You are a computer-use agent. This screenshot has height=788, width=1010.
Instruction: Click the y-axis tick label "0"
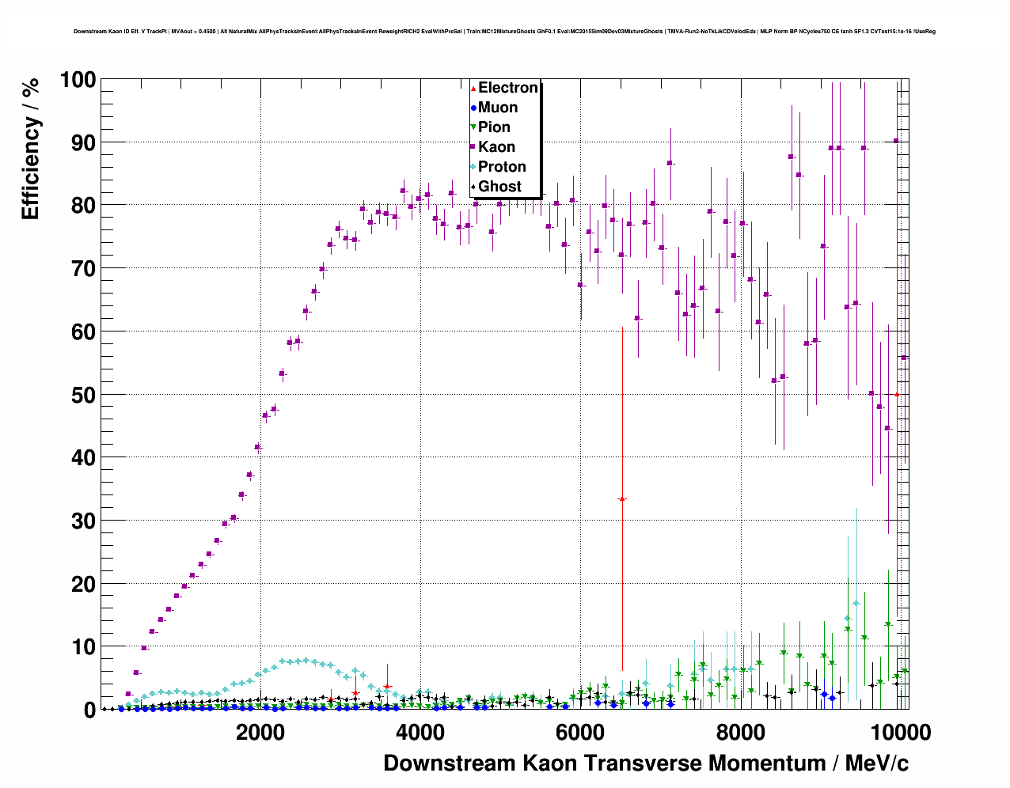pos(89,710)
